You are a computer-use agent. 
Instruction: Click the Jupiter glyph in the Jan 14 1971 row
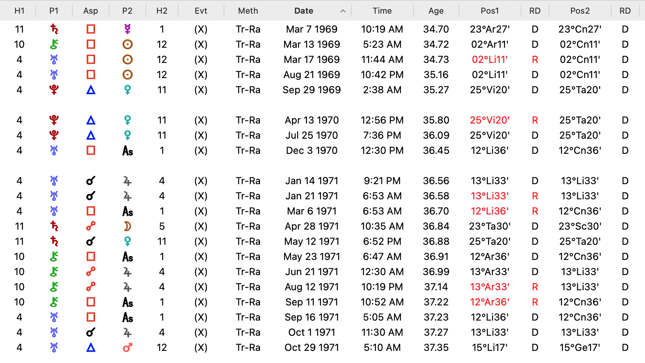tap(127, 181)
